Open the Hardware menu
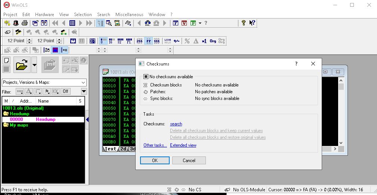Viewport: 377px width, 195px height. (44, 15)
